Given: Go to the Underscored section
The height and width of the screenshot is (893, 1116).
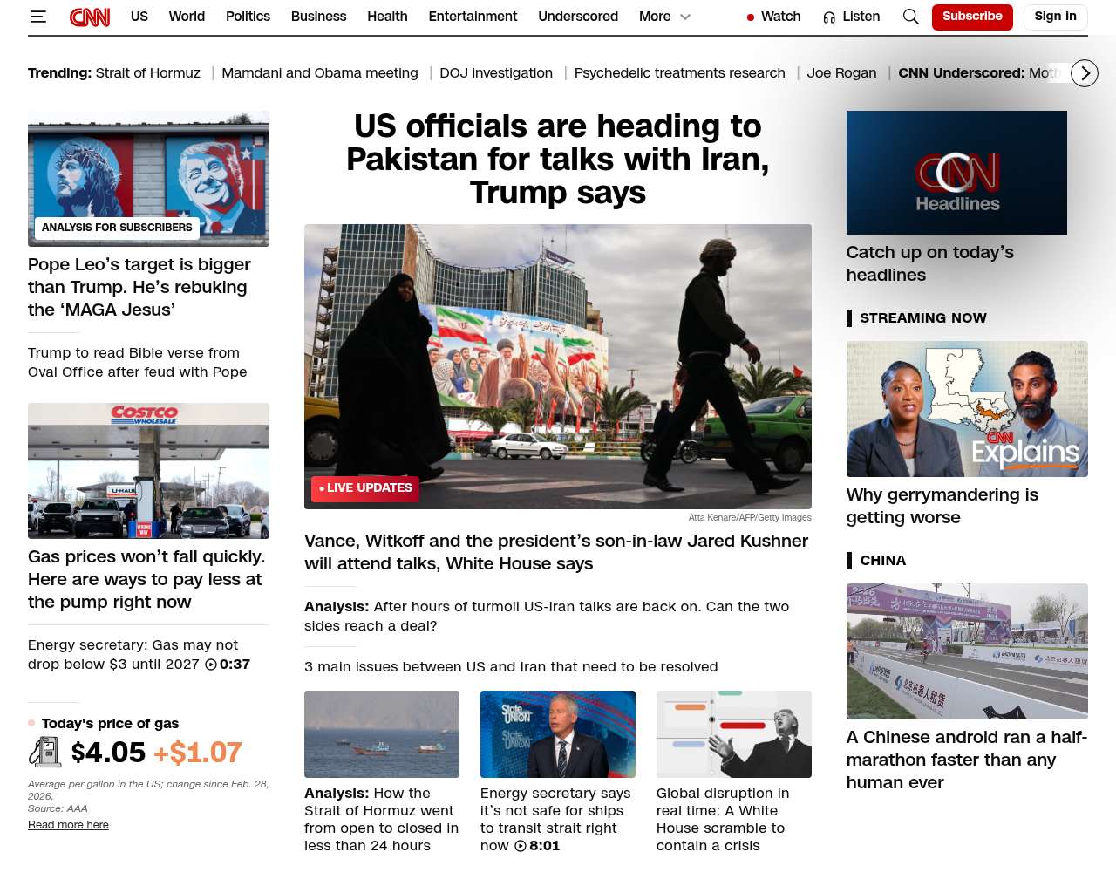Looking at the screenshot, I should [577, 17].
